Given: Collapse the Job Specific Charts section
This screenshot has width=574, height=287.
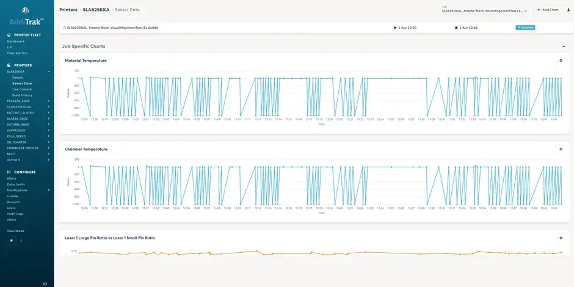Looking at the screenshot, I should (564, 46).
